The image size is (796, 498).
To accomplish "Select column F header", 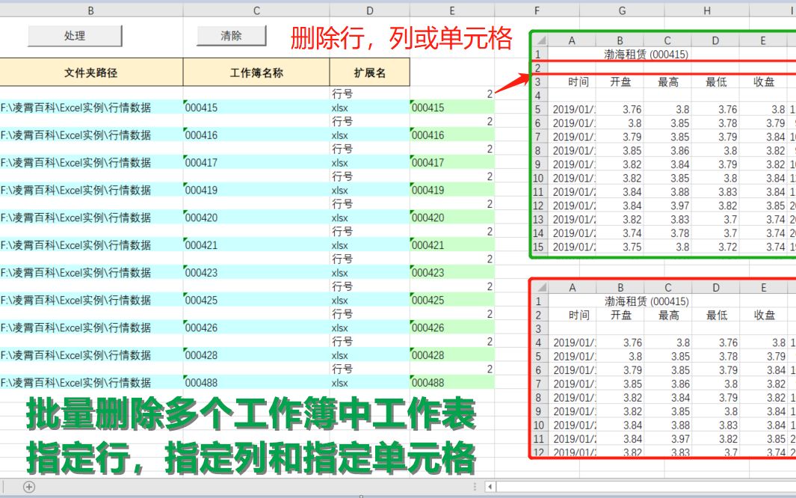I will tap(537, 10).
